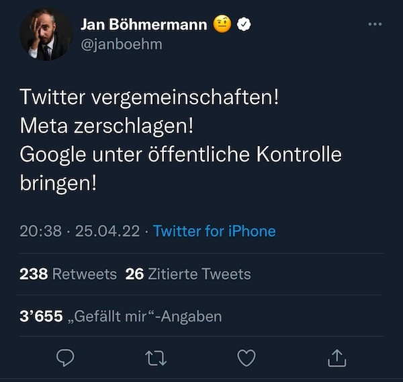Click the 'Google unter öffentliche Kontrolle' line

tap(181, 154)
